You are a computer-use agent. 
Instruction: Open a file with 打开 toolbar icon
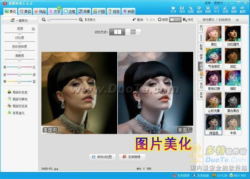pyautogui.click(x=173, y=10)
